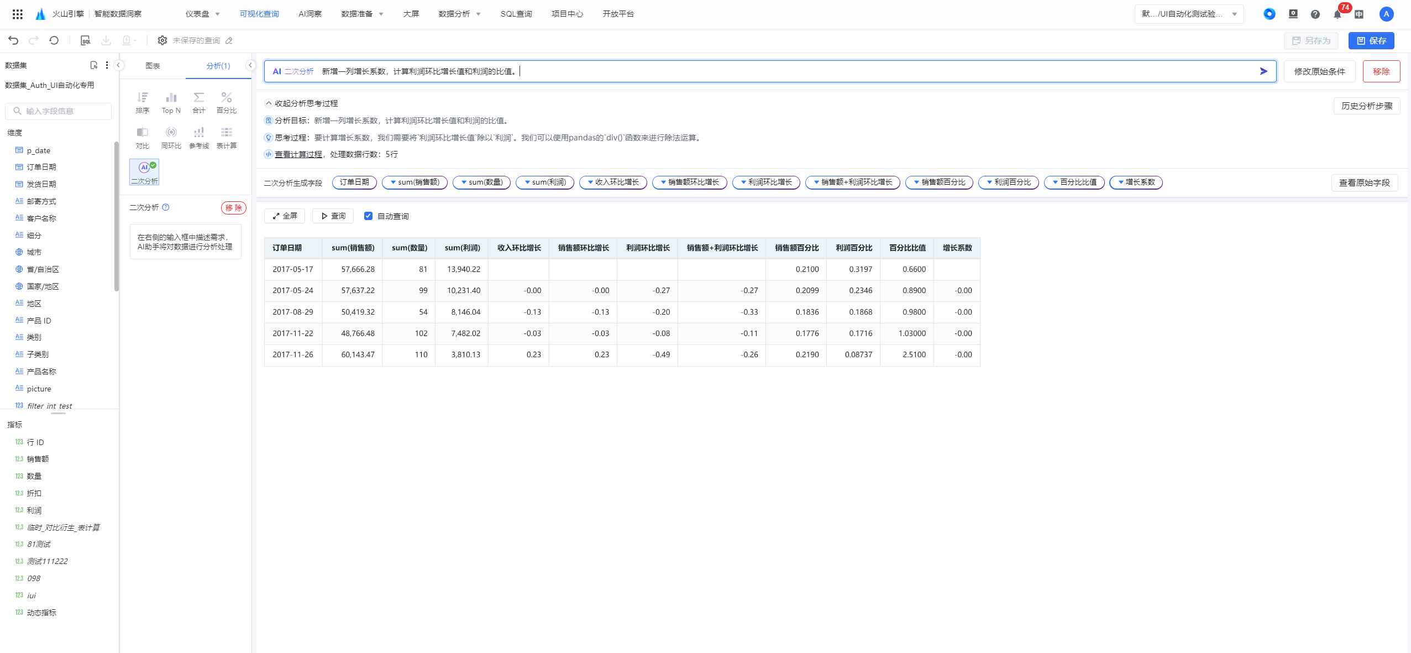Open SQL查询 menu item
The image size is (1411, 653).
[516, 14]
